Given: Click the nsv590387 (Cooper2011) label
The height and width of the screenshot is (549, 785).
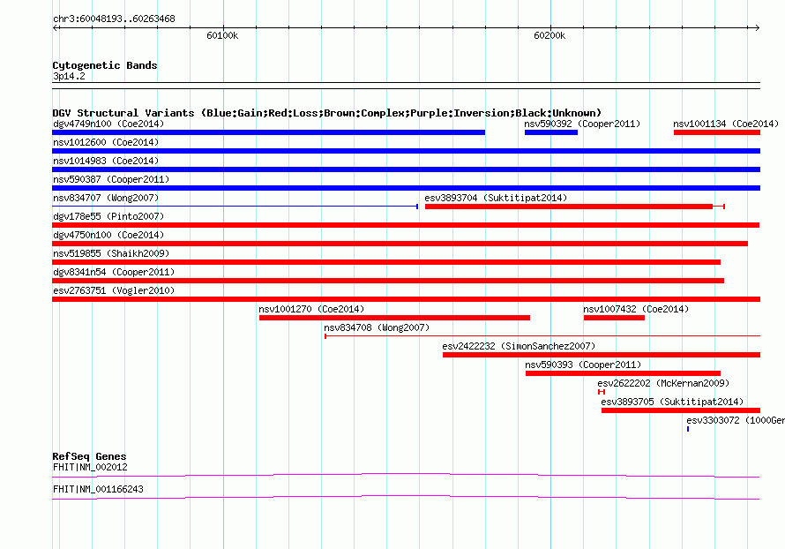Looking at the screenshot, I should [x=111, y=179].
